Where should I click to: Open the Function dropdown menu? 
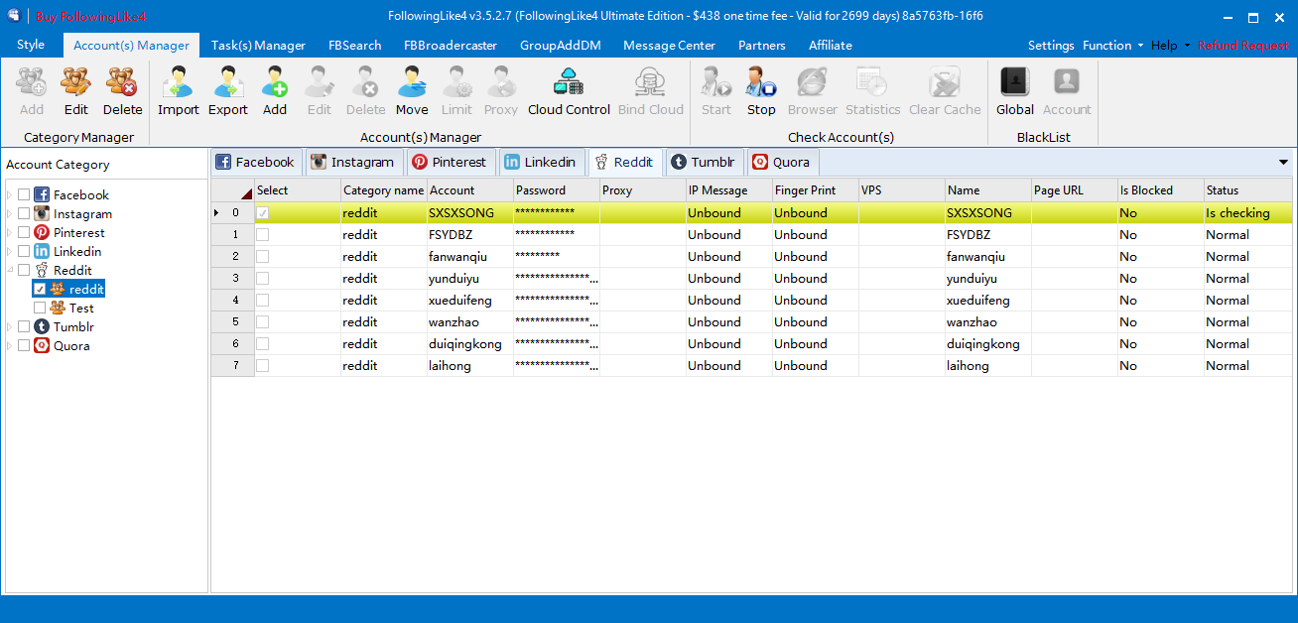point(1112,46)
